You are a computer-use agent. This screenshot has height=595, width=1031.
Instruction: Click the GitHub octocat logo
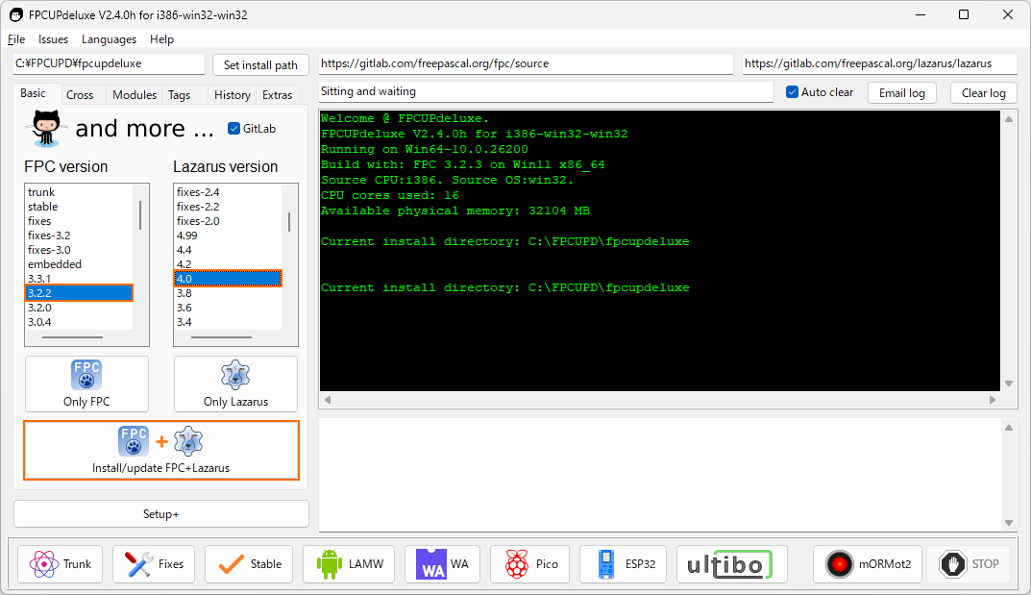pos(46,128)
